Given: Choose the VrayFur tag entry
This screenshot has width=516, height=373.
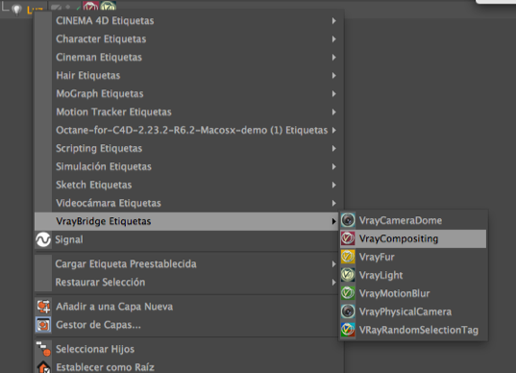Looking at the screenshot, I should click(413, 257).
